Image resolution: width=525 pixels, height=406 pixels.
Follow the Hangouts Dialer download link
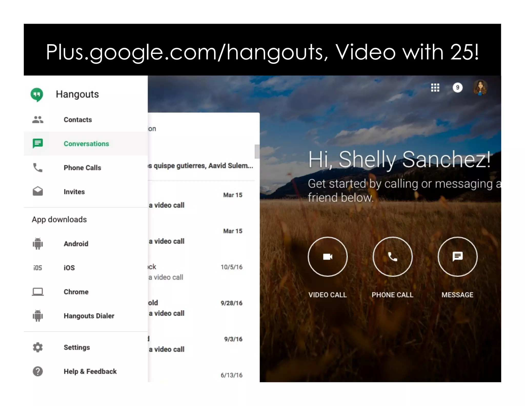tap(86, 316)
